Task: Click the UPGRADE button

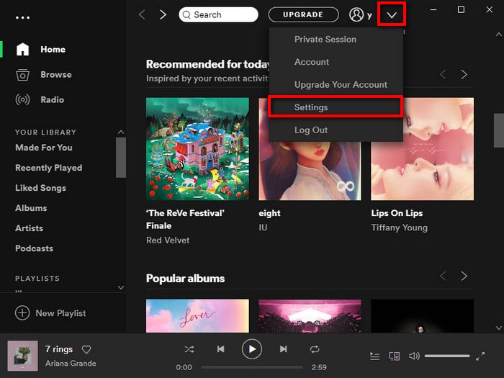Action: click(303, 14)
